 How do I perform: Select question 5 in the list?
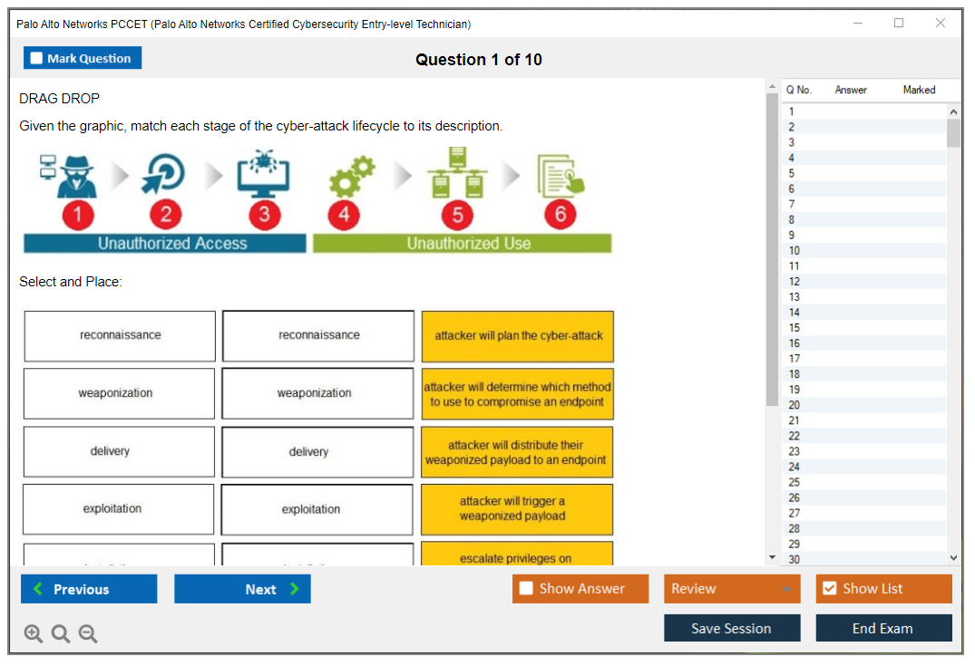click(792, 173)
